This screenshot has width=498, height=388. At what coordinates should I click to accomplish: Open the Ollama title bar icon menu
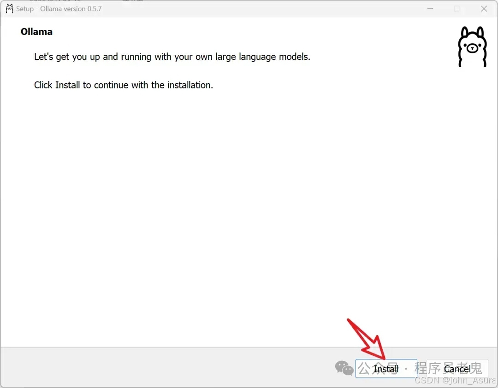coord(10,9)
